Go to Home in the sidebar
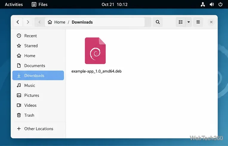 click(x=38, y=56)
